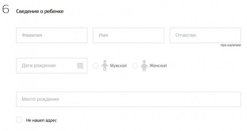Click the 'Сведения о ребенке' heading

tap(40, 11)
